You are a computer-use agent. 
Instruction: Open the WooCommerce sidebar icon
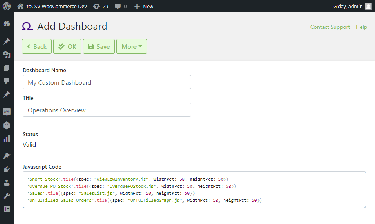pos(7,112)
